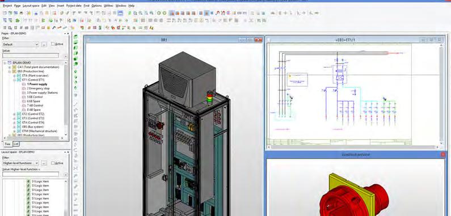Screen dimensions: 451x216
Task: Open the Page menu
Action: pyautogui.click(x=17, y=6)
